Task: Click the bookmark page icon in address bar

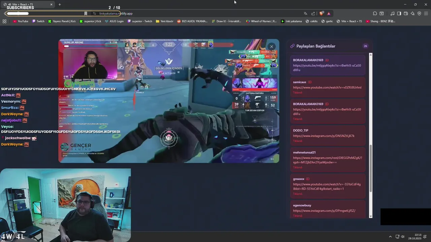Action: [86, 13]
